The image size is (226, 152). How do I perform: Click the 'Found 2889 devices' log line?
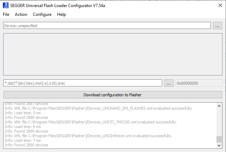click(x=26, y=131)
